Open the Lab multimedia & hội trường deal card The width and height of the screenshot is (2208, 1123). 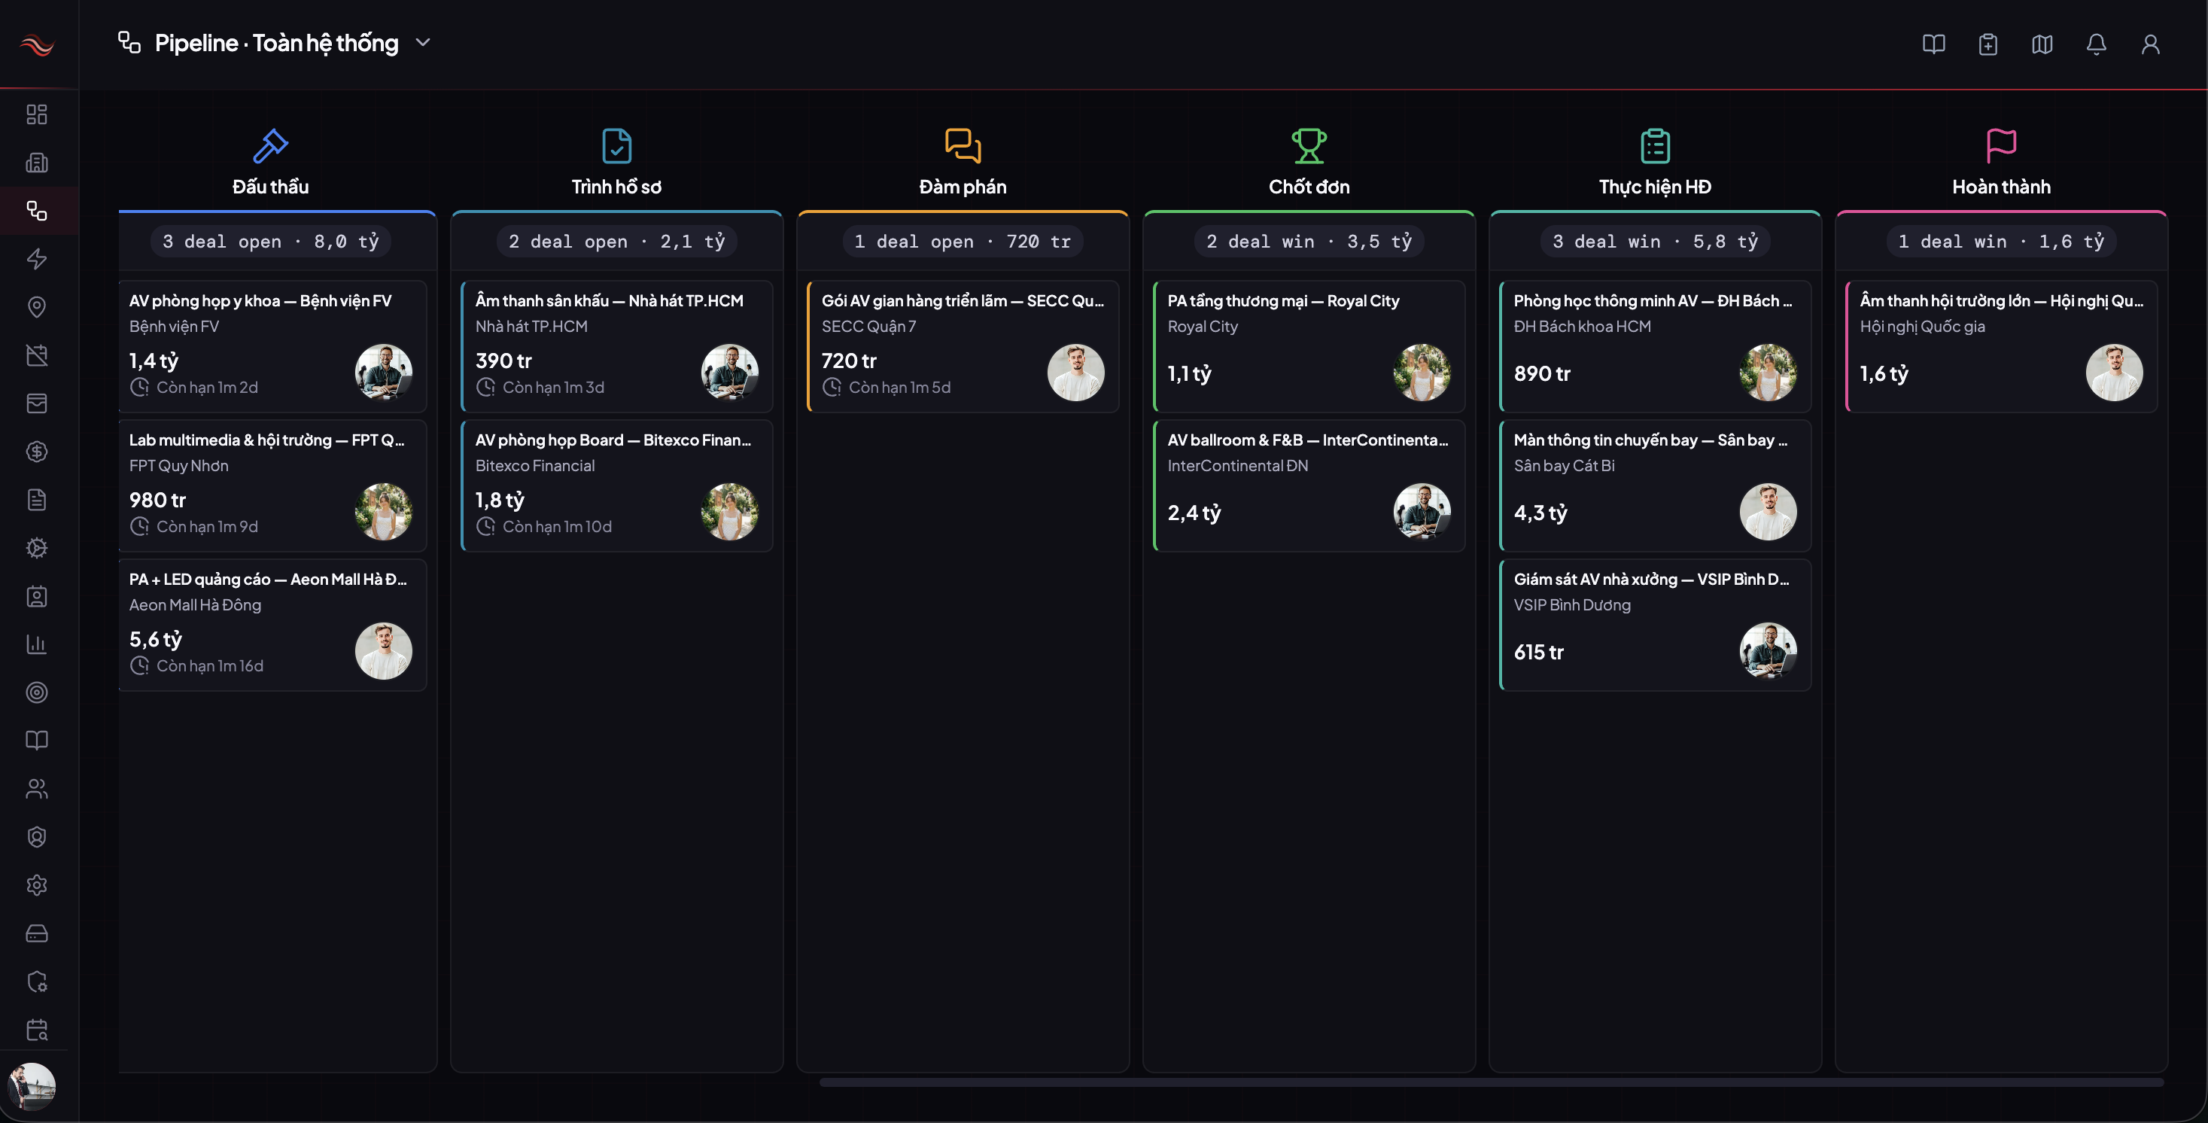272,485
